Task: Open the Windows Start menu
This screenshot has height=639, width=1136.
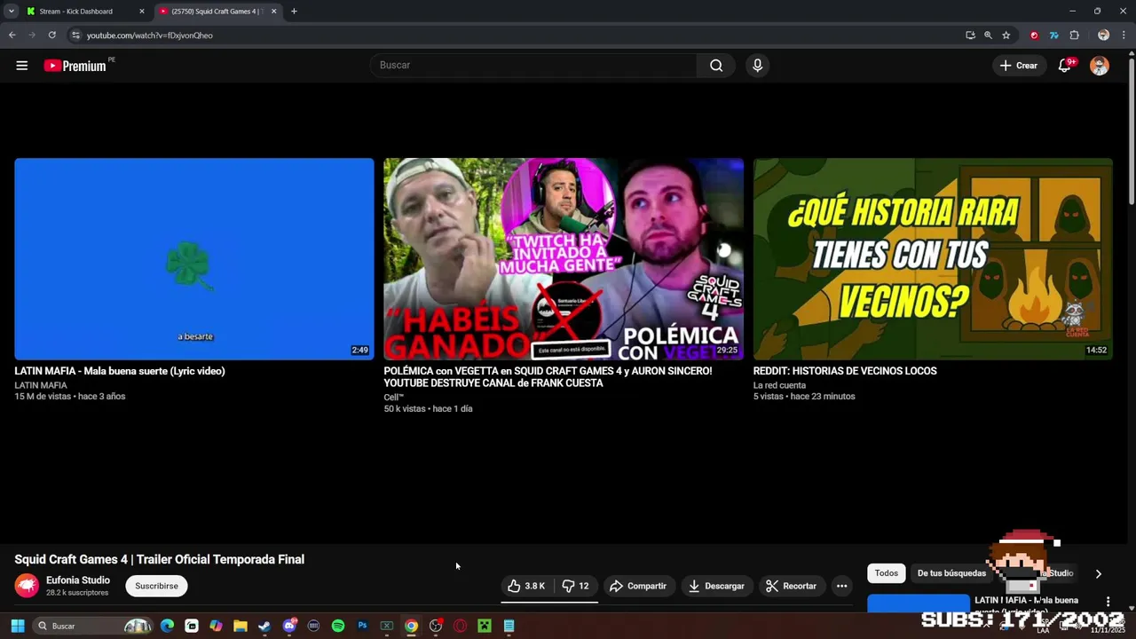Action: tap(17, 626)
